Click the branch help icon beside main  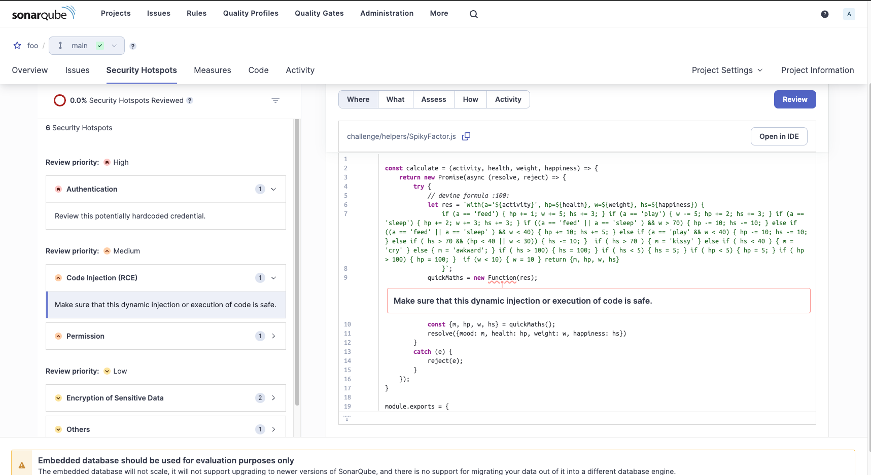pyautogui.click(x=133, y=46)
